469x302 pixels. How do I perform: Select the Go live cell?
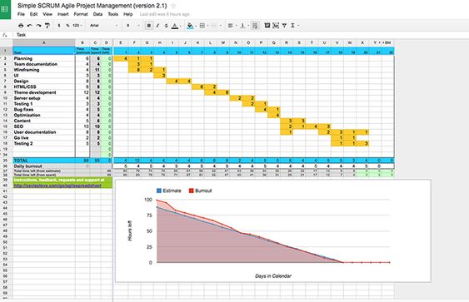click(43, 138)
